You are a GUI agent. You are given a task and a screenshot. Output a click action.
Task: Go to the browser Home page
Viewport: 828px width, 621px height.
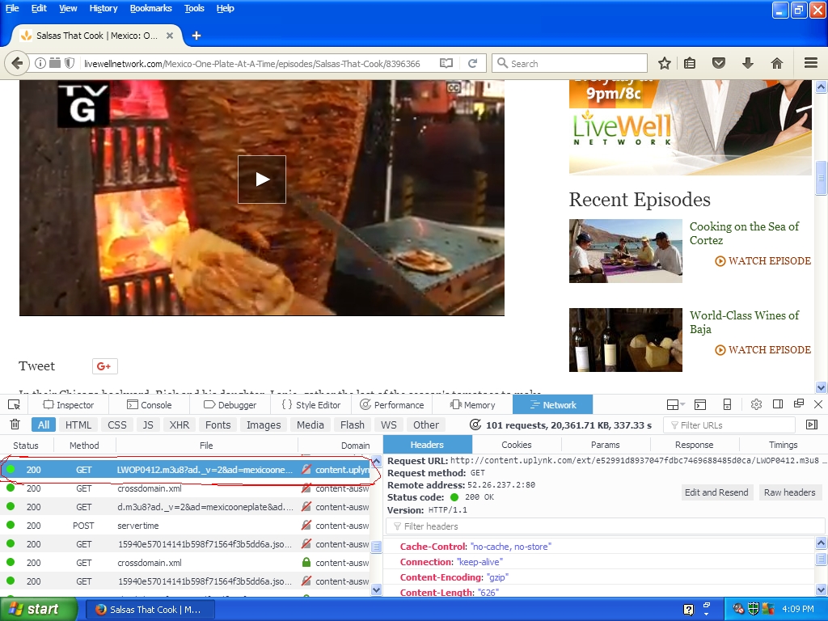click(x=777, y=63)
